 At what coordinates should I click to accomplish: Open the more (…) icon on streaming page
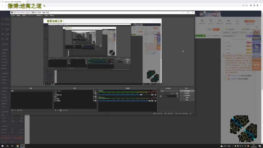click(237, 21)
